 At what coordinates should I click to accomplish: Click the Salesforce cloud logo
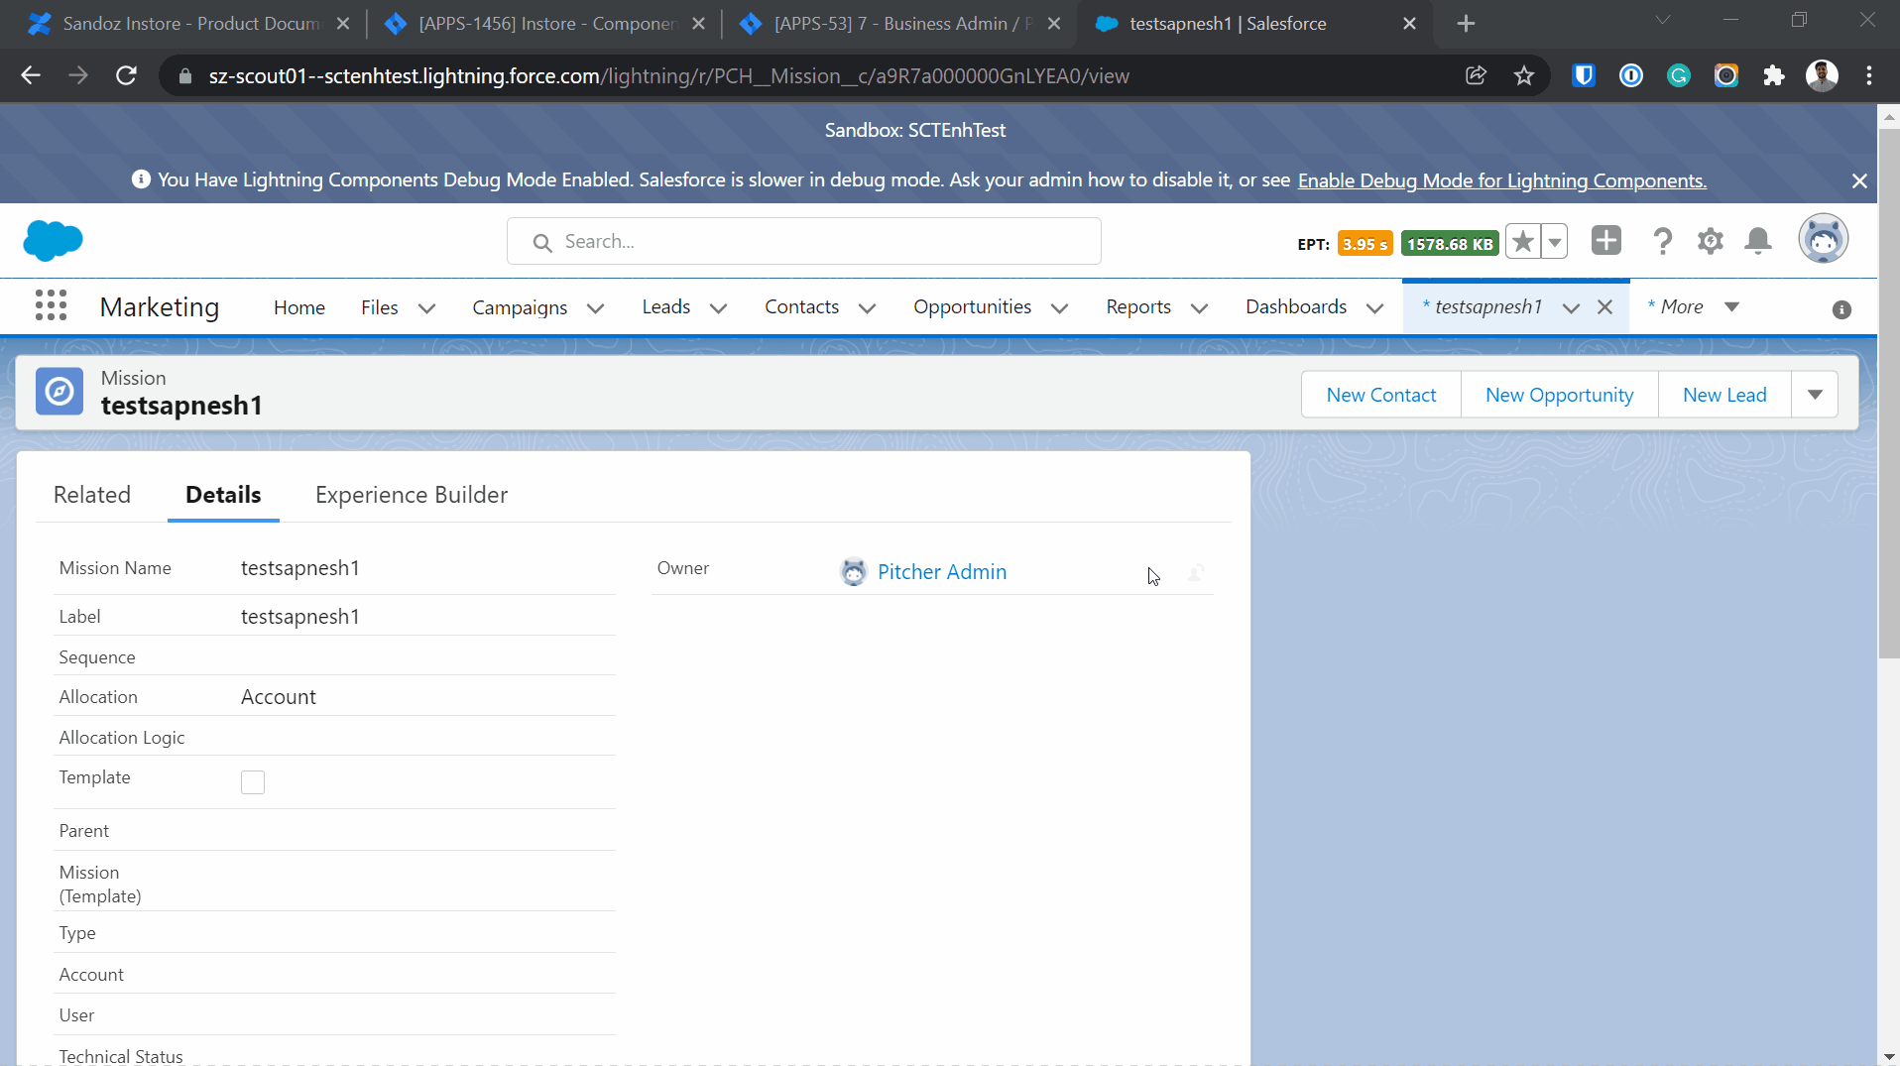point(53,241)
